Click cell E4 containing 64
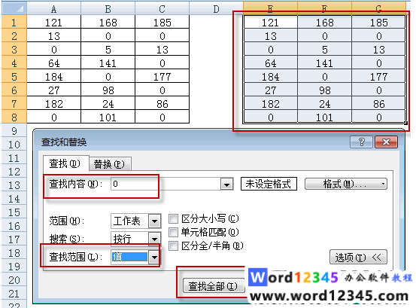 click(x=270, y=63)
